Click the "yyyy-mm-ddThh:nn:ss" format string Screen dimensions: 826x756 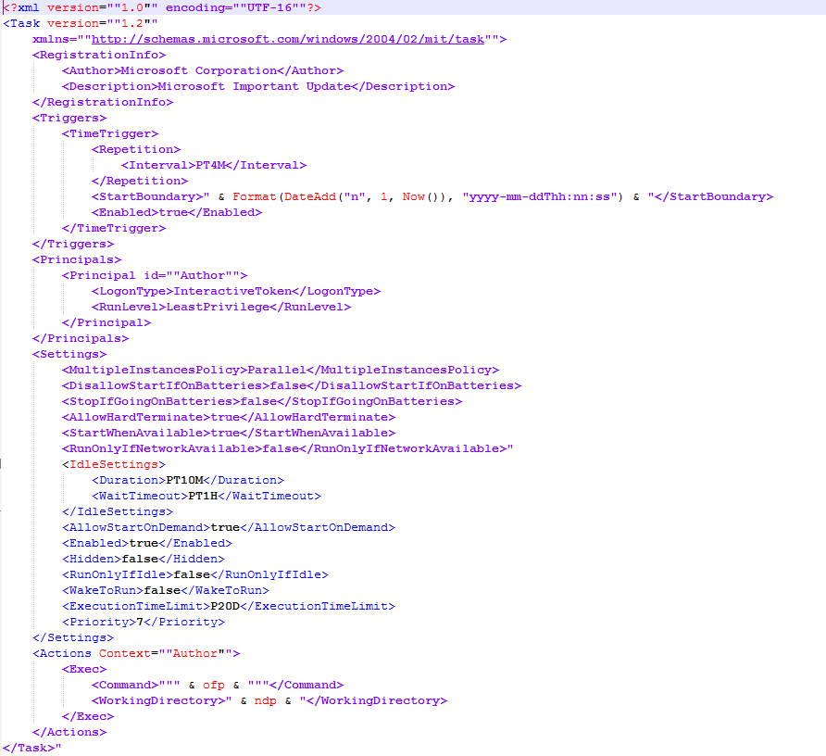click(x=540, y=196)
